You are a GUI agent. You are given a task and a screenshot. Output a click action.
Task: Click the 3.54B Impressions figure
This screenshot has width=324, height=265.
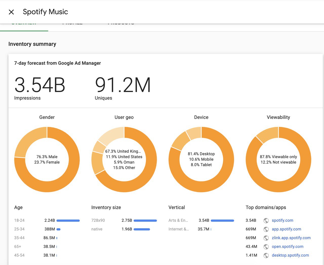pyautogui.click(x=40, y=85)
